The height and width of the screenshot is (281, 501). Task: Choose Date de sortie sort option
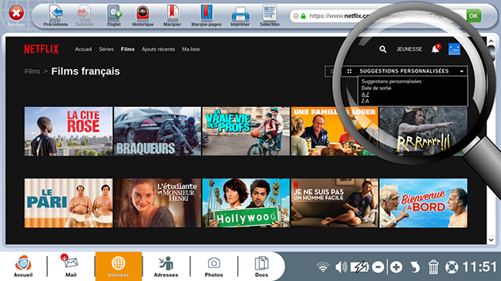pos(376,88)
